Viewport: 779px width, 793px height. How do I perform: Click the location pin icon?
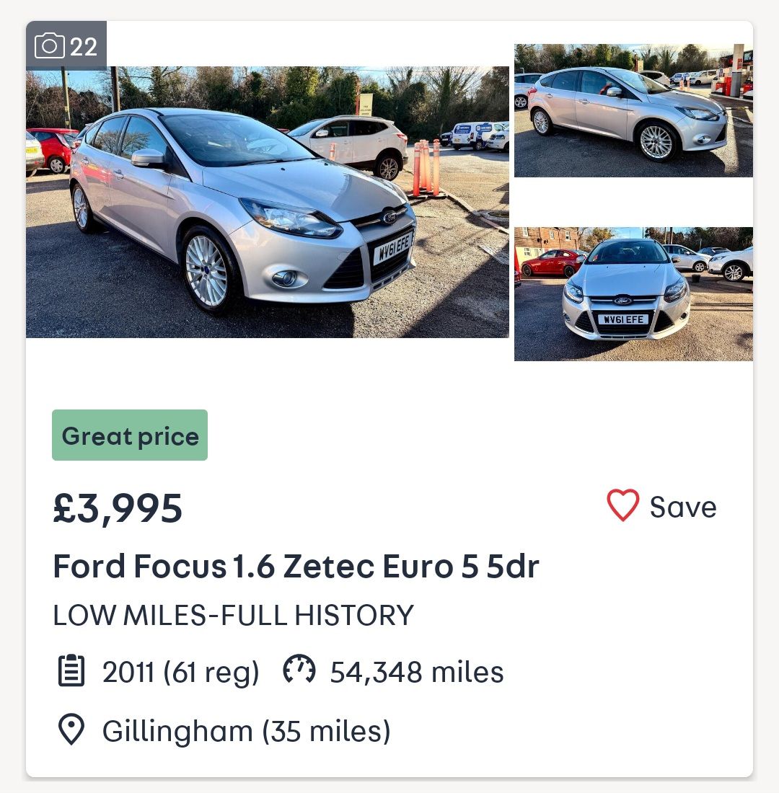(x=71, y=731)
